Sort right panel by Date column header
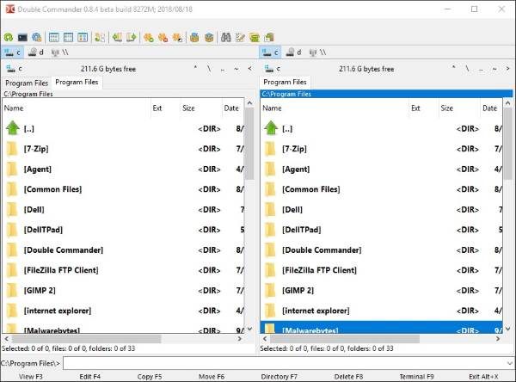This screenshot has width=516, height=382. (491, 108)
